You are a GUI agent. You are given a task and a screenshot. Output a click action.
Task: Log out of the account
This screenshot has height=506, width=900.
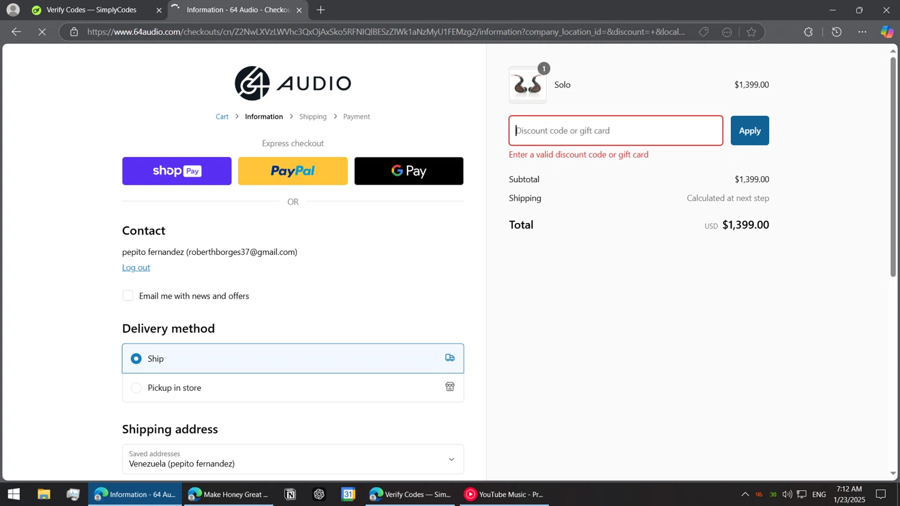[136, 267]
